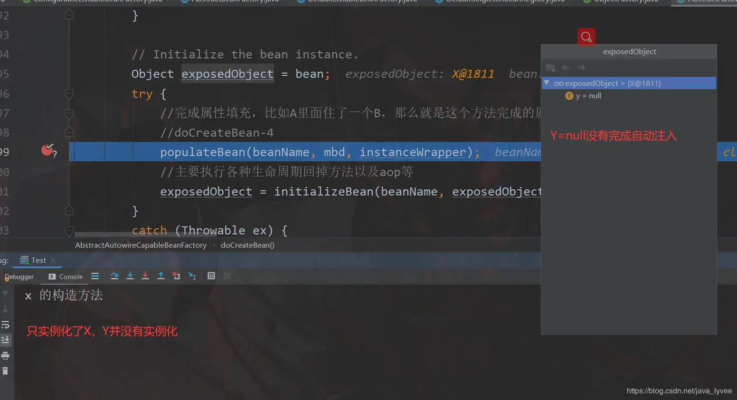Click exposedObject variable in Object declaration line

[227, 74]
